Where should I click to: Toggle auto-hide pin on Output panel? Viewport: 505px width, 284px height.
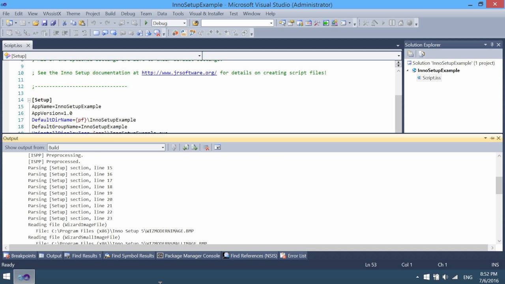click(x=492, y=138)
